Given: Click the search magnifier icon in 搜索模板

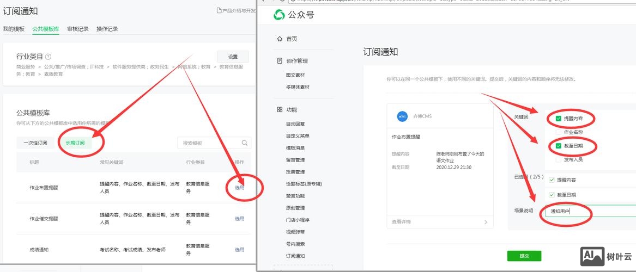Looking at the screenshot, I should (x=245, y=143).
